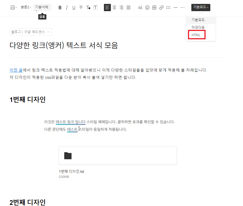
Task: Apply blockquote formatting with the quote icon
Action: coord(140,8)
